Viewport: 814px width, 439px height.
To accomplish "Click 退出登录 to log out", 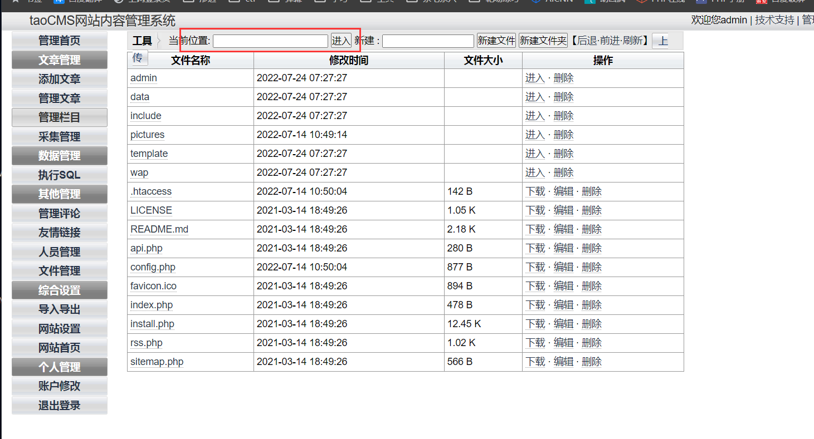I will tap(60, 406).
